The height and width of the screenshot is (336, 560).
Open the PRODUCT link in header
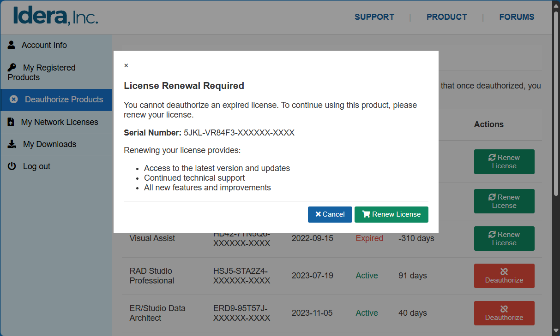447,17
